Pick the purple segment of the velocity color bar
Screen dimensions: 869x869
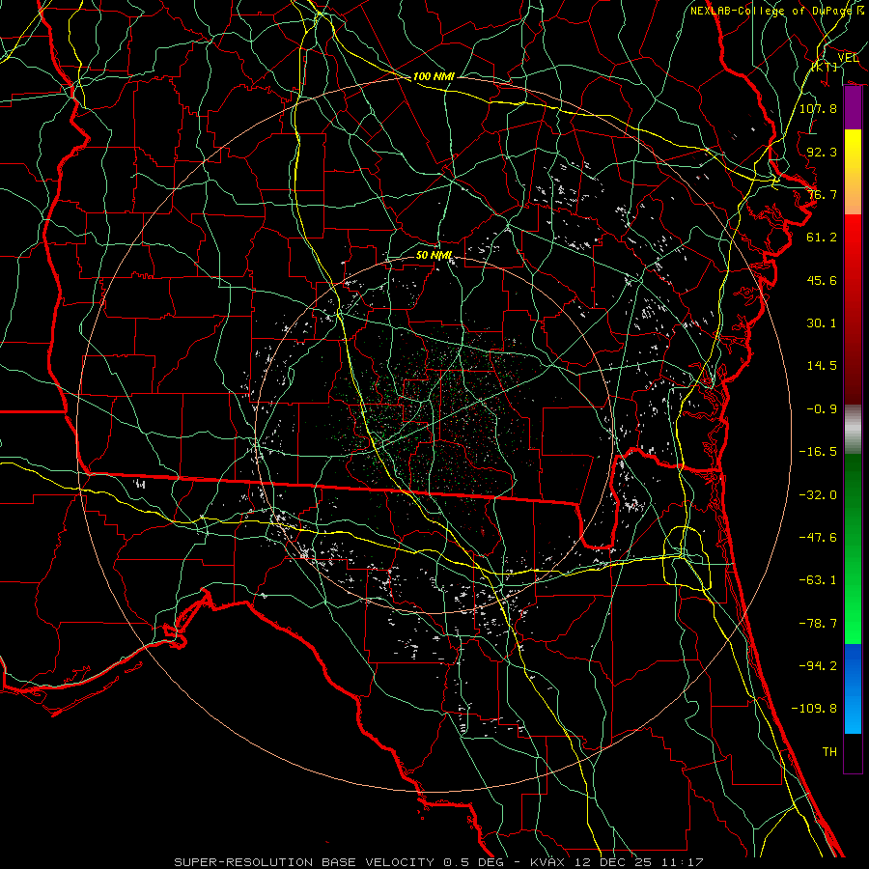[x=853, y=108]
